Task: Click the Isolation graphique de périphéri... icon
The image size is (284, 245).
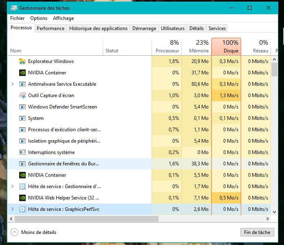Action: (x=22, y=141)
